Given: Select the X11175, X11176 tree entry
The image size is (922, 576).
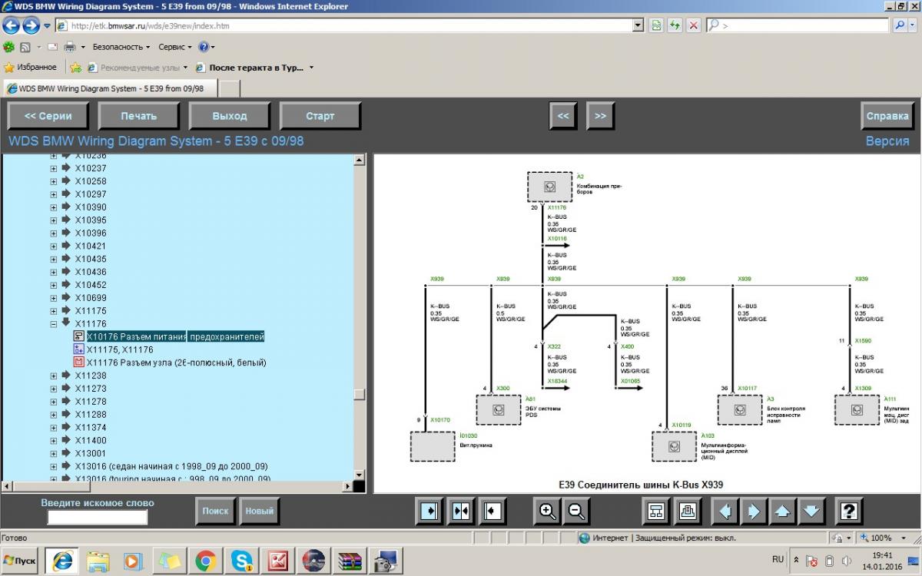Looking at the screenshot, I should coord(120,349).
